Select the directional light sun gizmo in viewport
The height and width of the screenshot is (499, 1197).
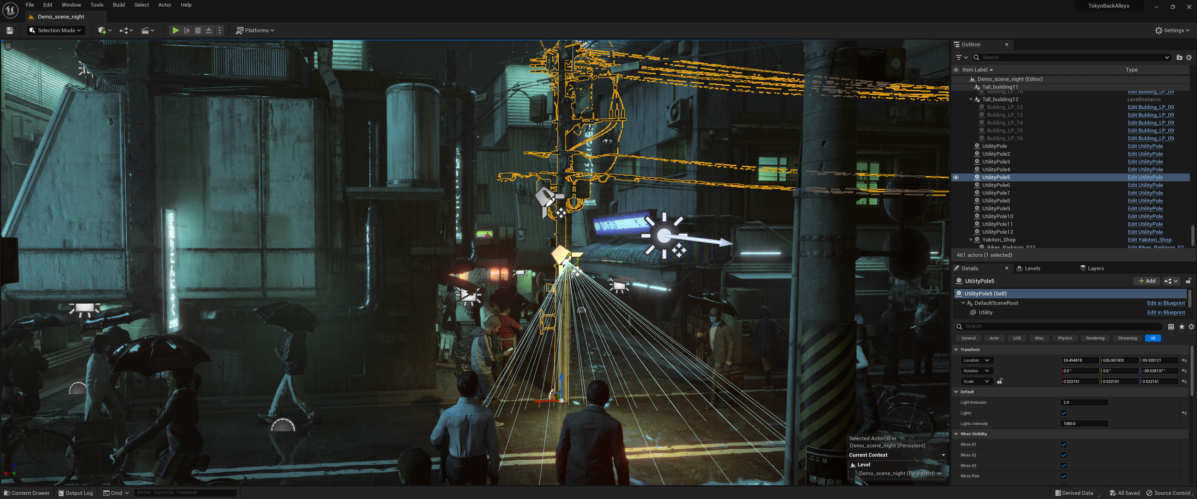[664, 235]
